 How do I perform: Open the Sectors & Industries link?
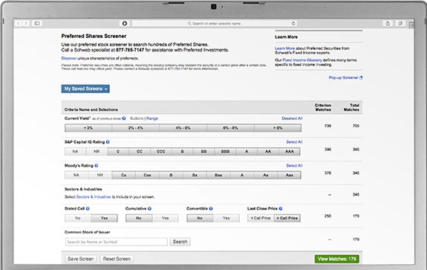[94, 197]
